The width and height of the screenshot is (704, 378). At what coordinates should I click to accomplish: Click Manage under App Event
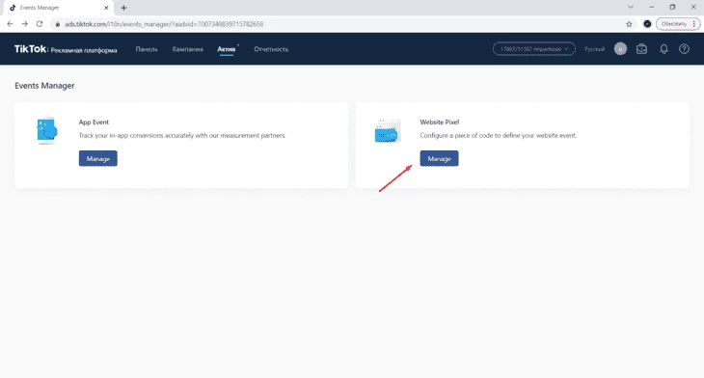[97, 158]
